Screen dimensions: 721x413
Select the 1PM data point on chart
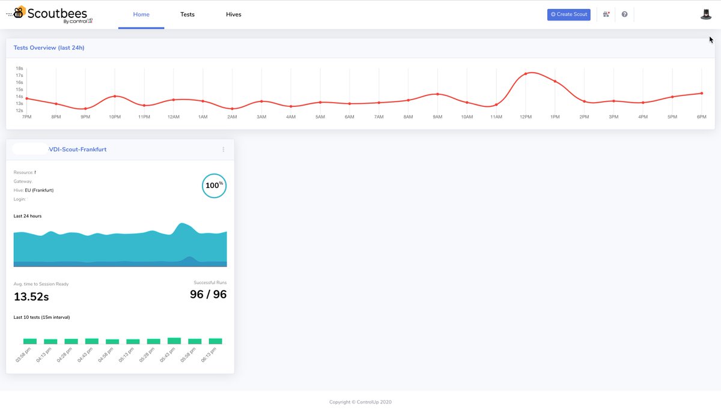point(555,82)
